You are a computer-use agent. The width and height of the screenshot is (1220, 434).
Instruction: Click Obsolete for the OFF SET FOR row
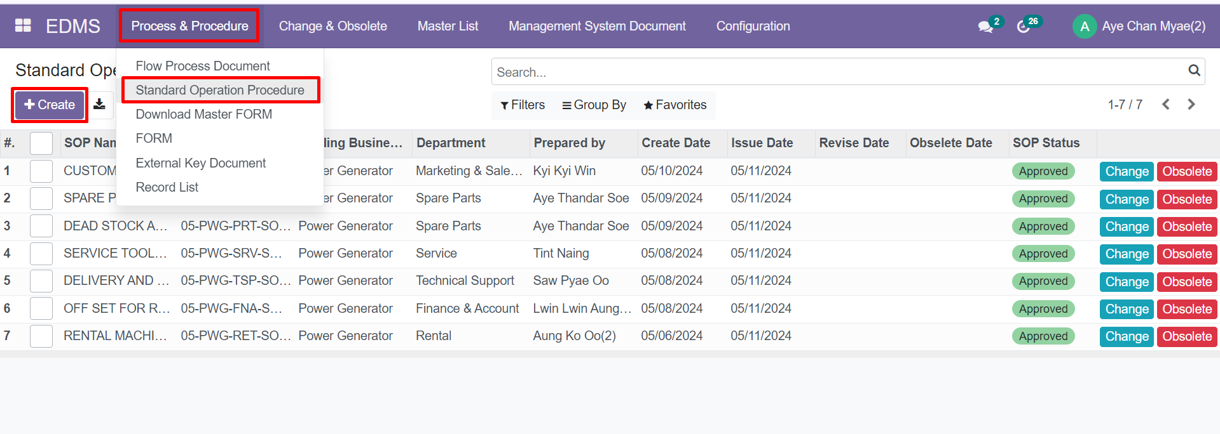[1187, 309]
